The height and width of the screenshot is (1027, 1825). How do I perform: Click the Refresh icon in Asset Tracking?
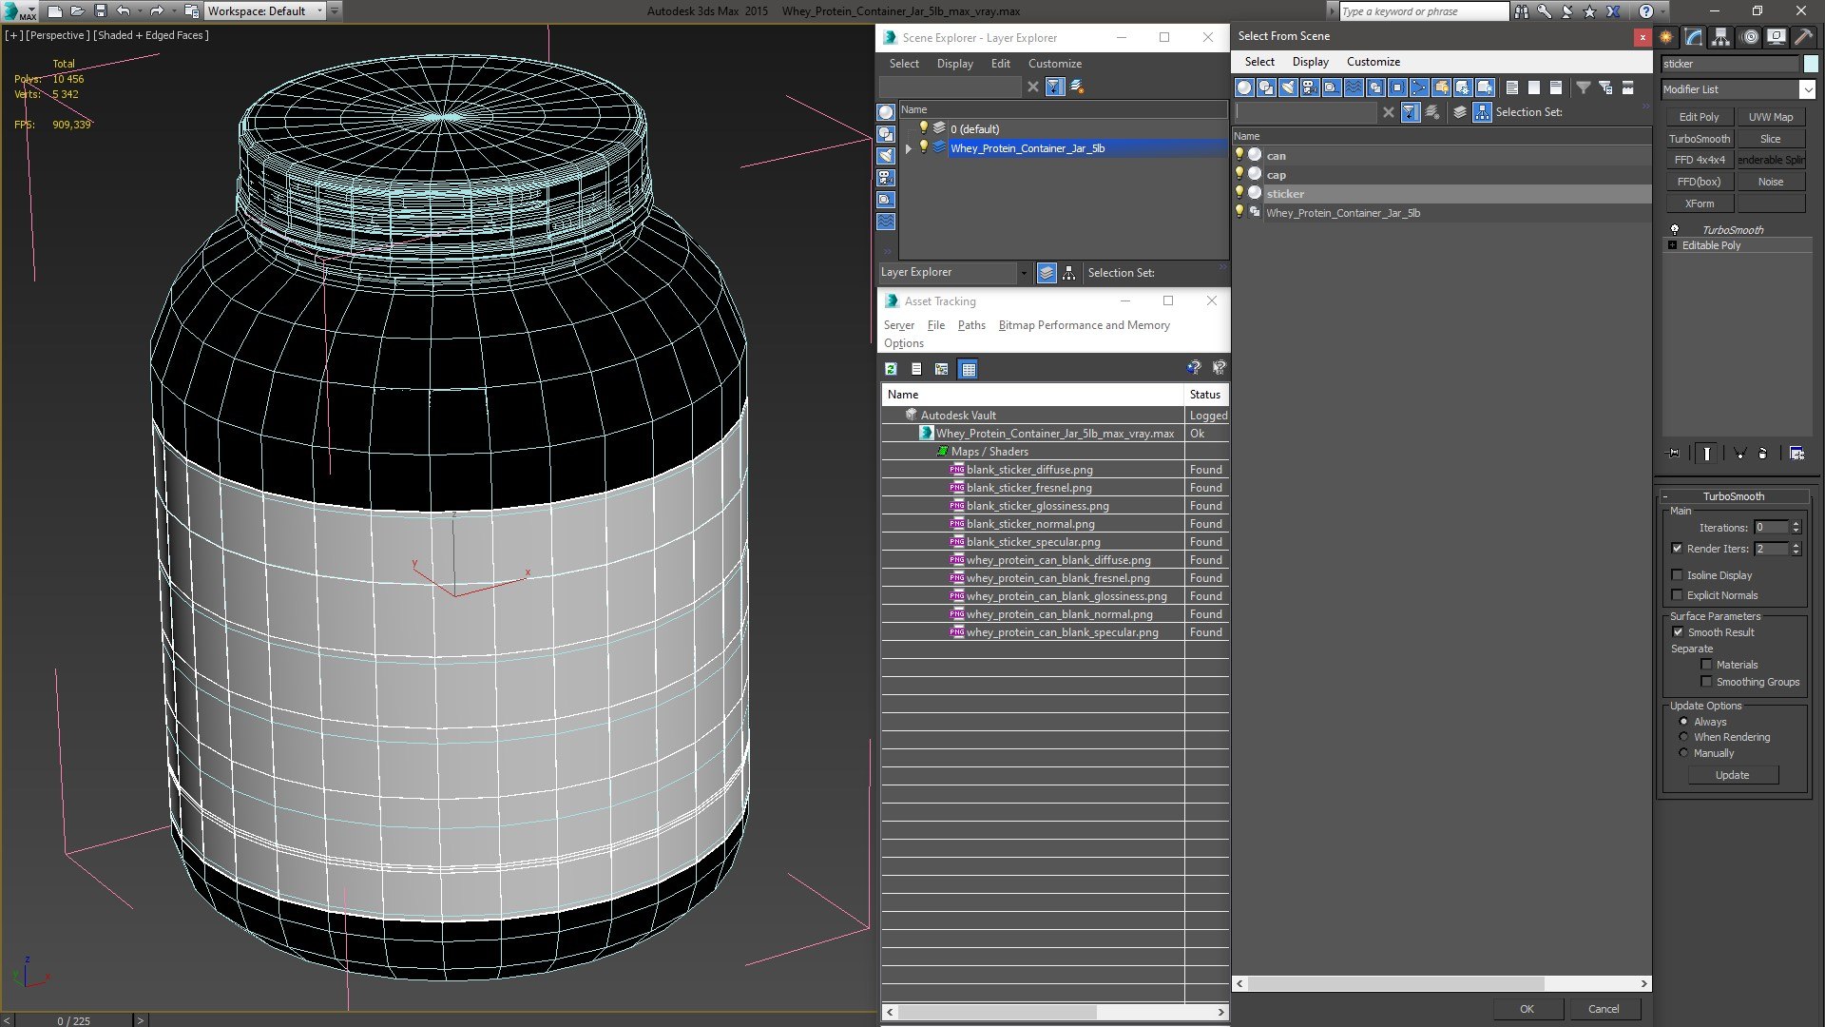pyautogui.click(x=891, y=369)
